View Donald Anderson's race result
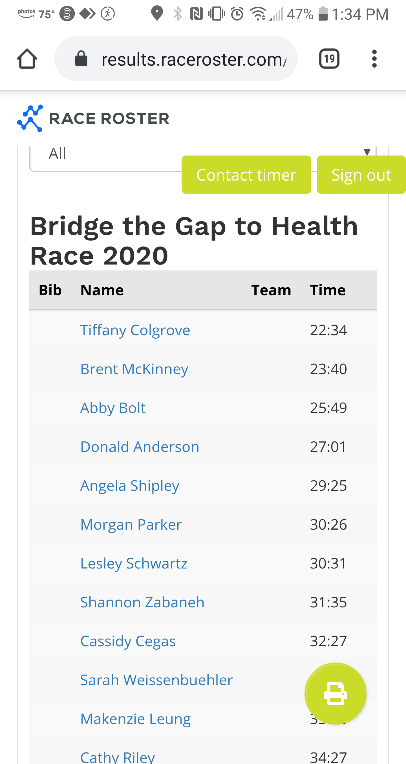Image resolution: width=406 pixels, height=764 pixels. [x=140, y=447]
